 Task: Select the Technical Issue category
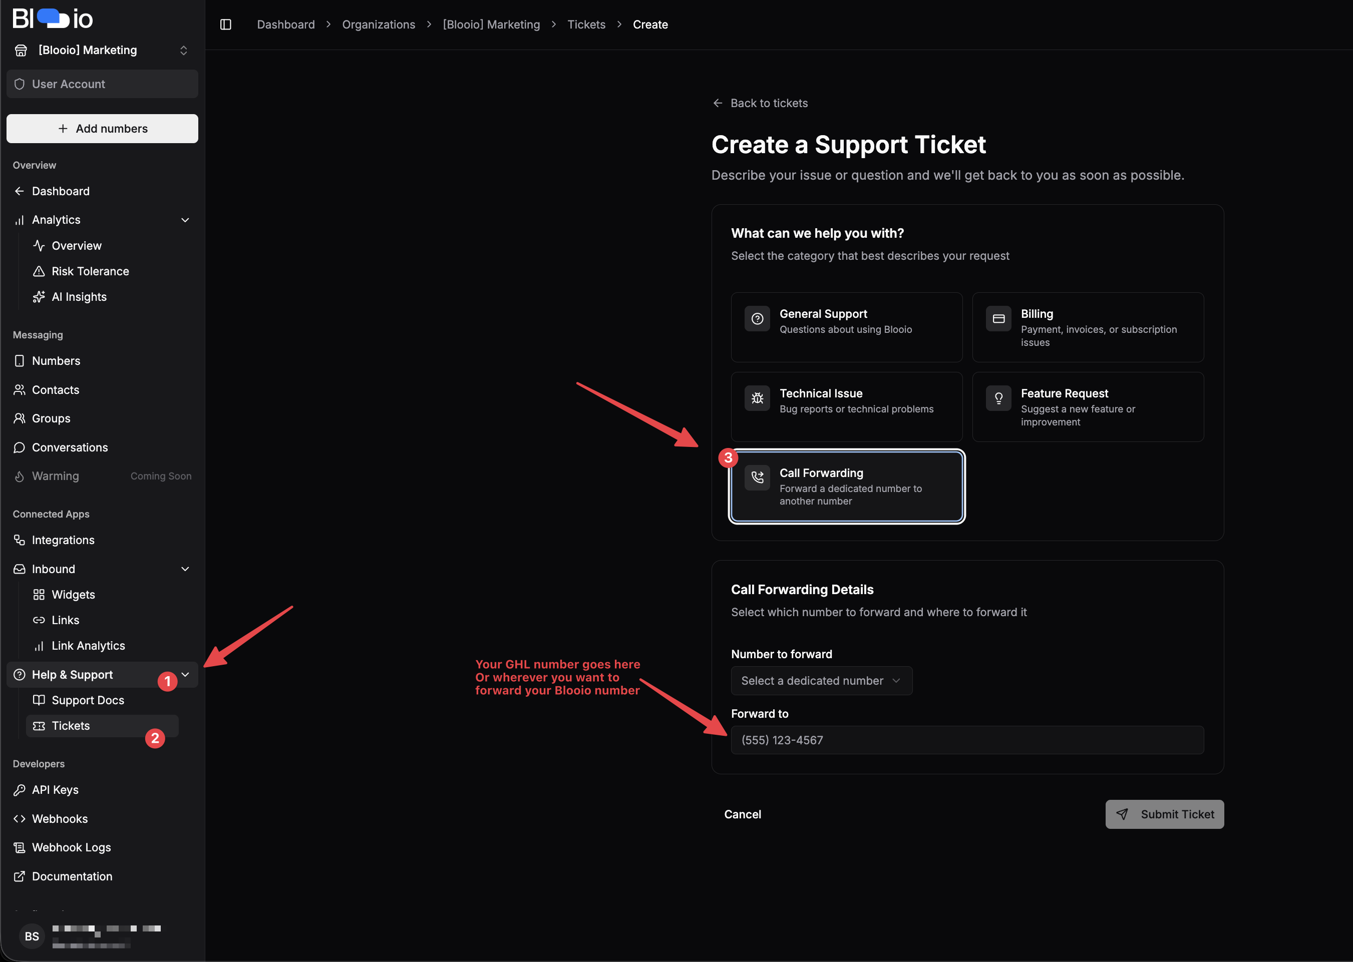coord(846,406)
